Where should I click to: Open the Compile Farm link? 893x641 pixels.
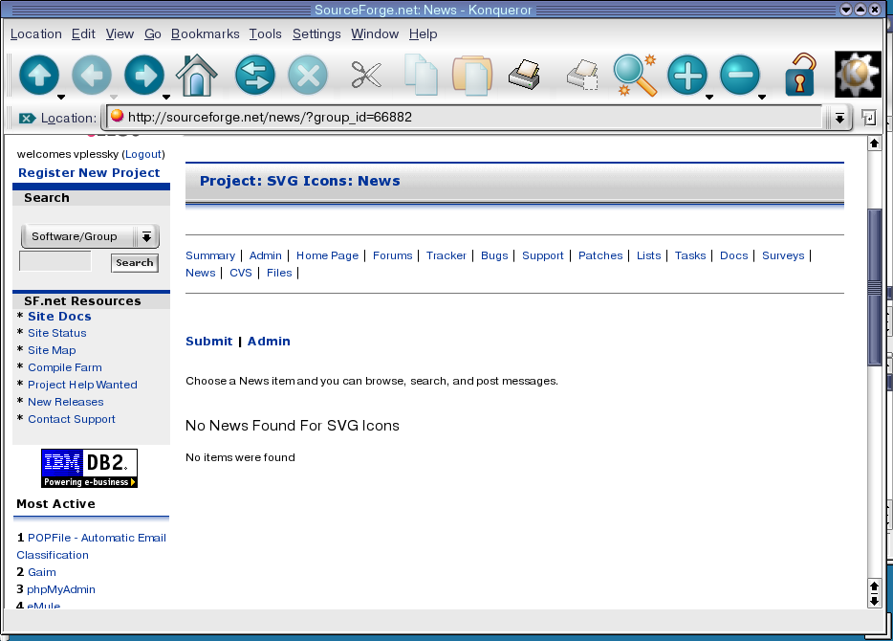[65, 367]
